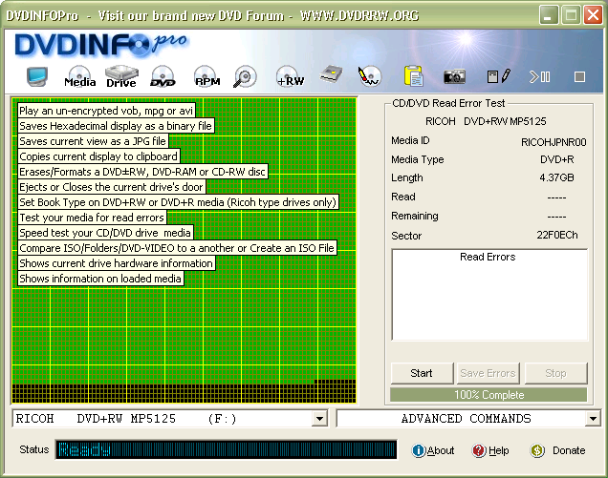Click the Stop button below Read Errors
This screenshot has height=478, width=608.
555,373
